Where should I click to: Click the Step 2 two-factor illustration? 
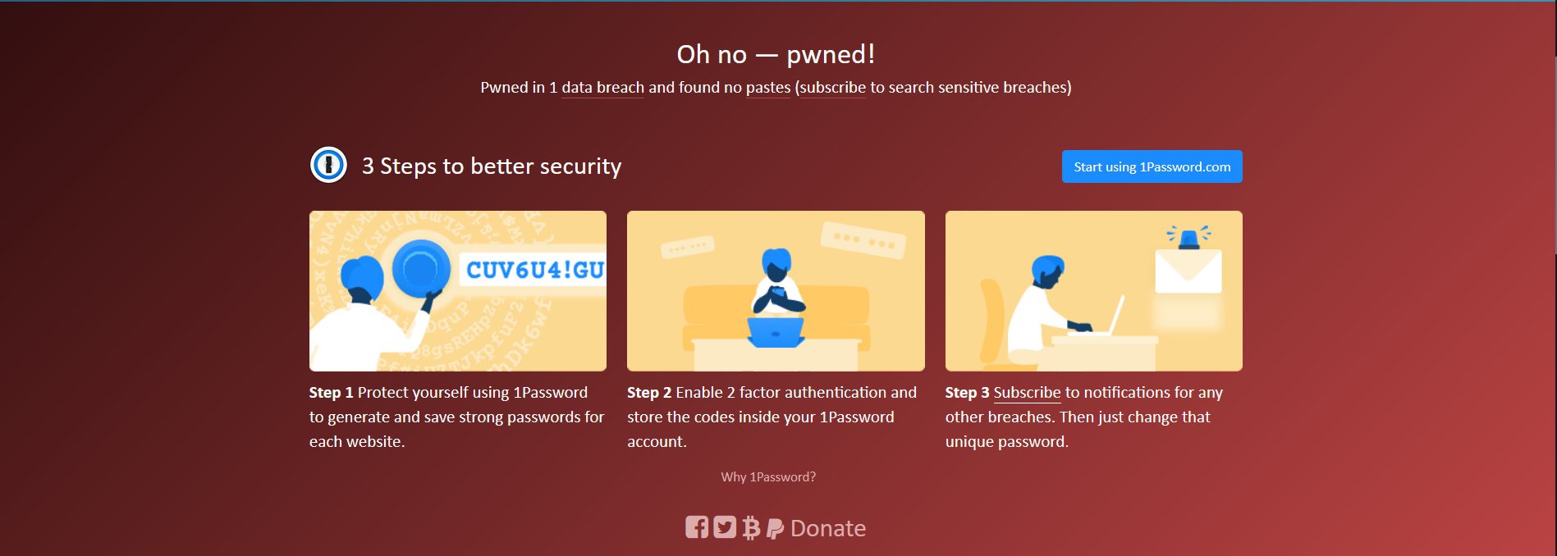pos(776,290)
